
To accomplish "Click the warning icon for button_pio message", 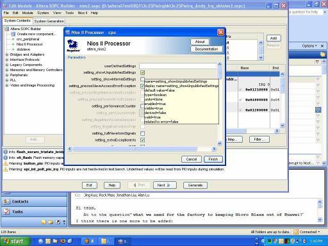I will [6, 163].
